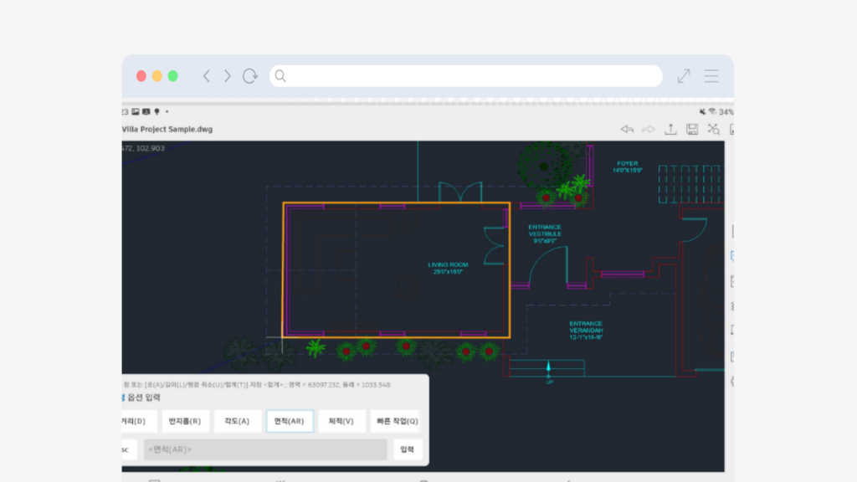Viewport: 857px width, 482px height.
Task: Select the 반지름(R) radius option
Action: (x=185, y=421)
